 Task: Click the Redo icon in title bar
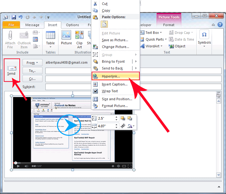click(x=27, y=17)
